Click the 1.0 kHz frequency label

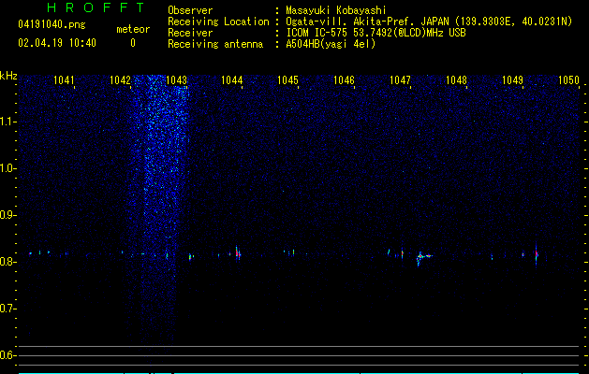pyautogui.click(x=7, y=168)
